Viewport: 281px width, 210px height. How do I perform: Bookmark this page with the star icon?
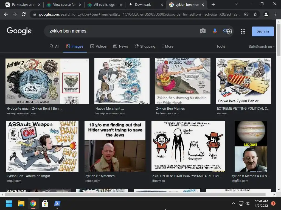click(x=255, y=14)
